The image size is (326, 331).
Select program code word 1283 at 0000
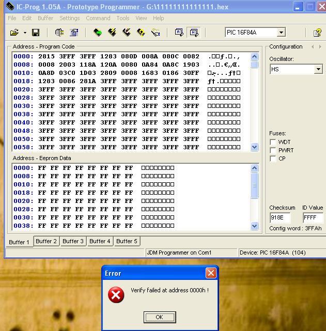click(x=108, y=56)
